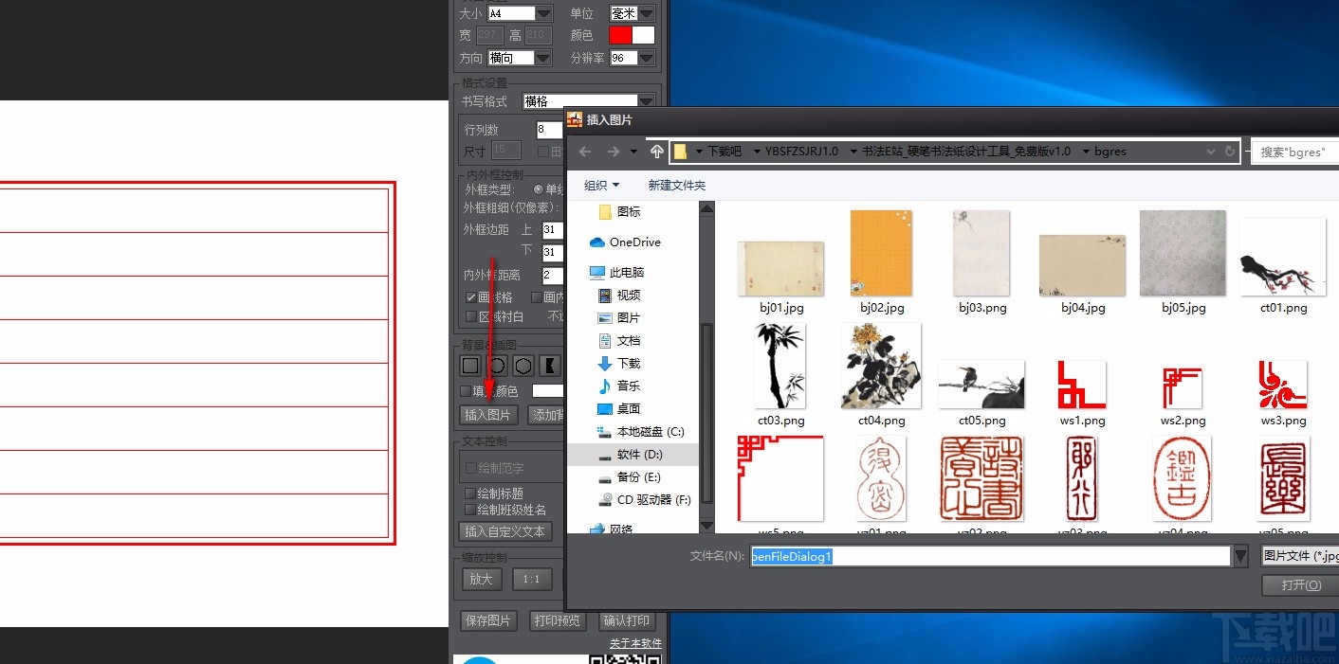This screenshot has height=664, width=1339.
Task: Open the A4 paper size dropdown
Action: pyautogui.click(x=543, y=13)
